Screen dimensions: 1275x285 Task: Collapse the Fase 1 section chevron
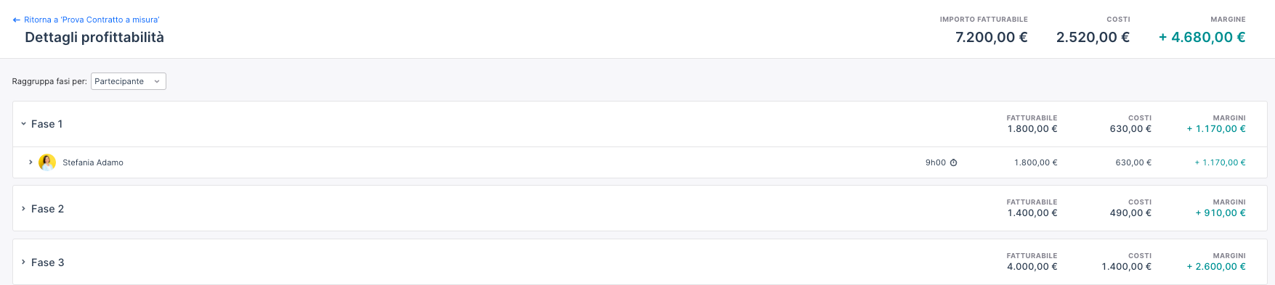[23, 124]
